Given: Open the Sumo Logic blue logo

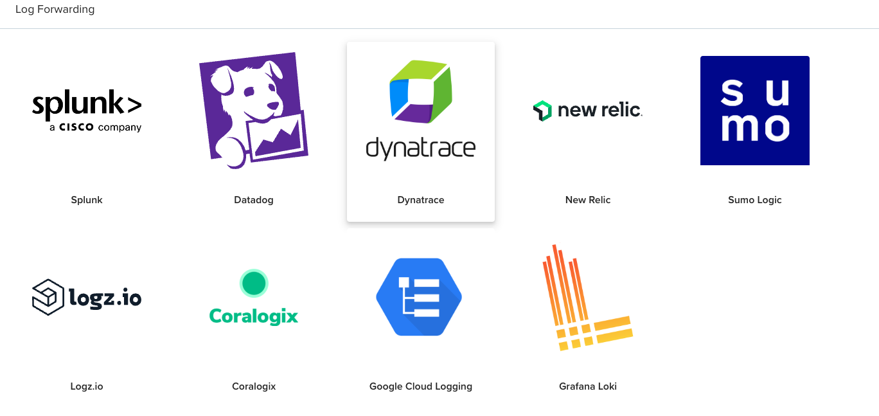Looking at the screenshot, I should click(x=755, y=111).
